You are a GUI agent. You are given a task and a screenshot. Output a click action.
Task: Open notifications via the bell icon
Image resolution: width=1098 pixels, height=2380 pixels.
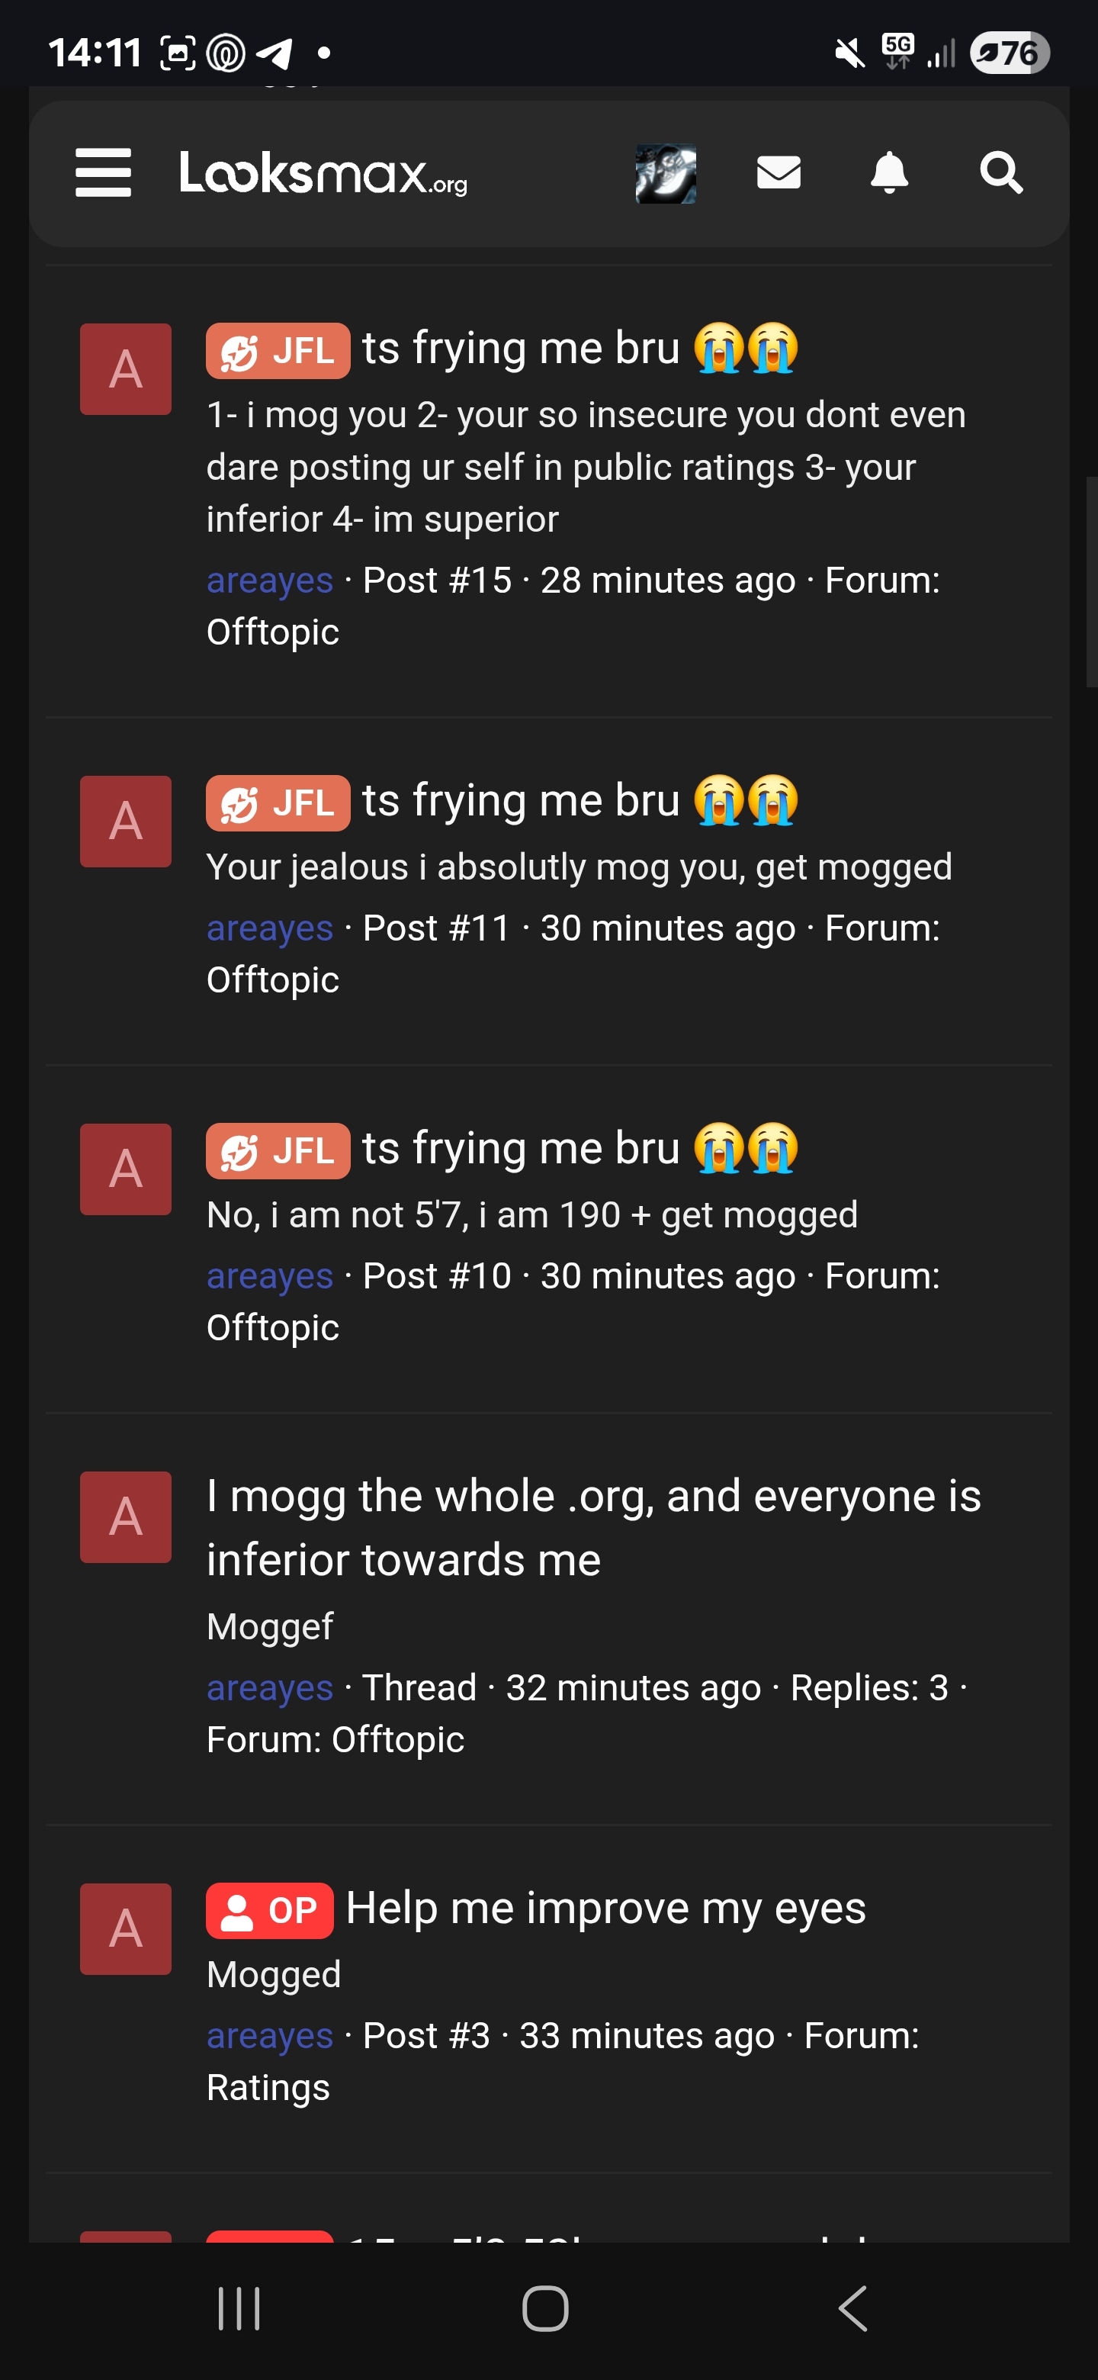pos(889,174)
